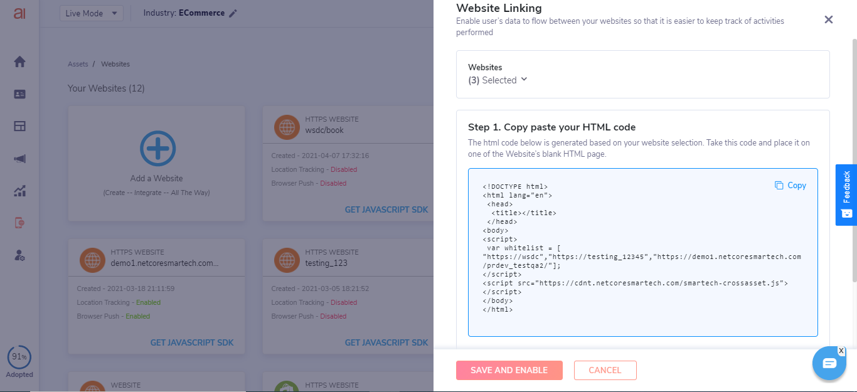Screen dimensions: 857x392
Task: Open the campaigns megaphone icon in sidebar
Action: pyautogui.click(x=19, y=159)
